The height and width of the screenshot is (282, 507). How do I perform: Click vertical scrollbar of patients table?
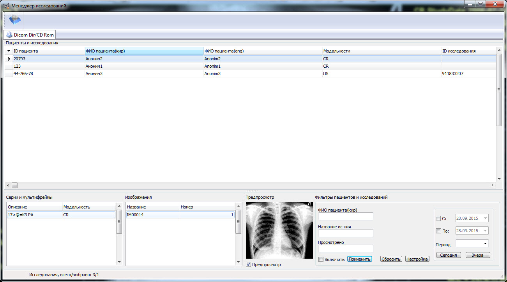[499, 89]
